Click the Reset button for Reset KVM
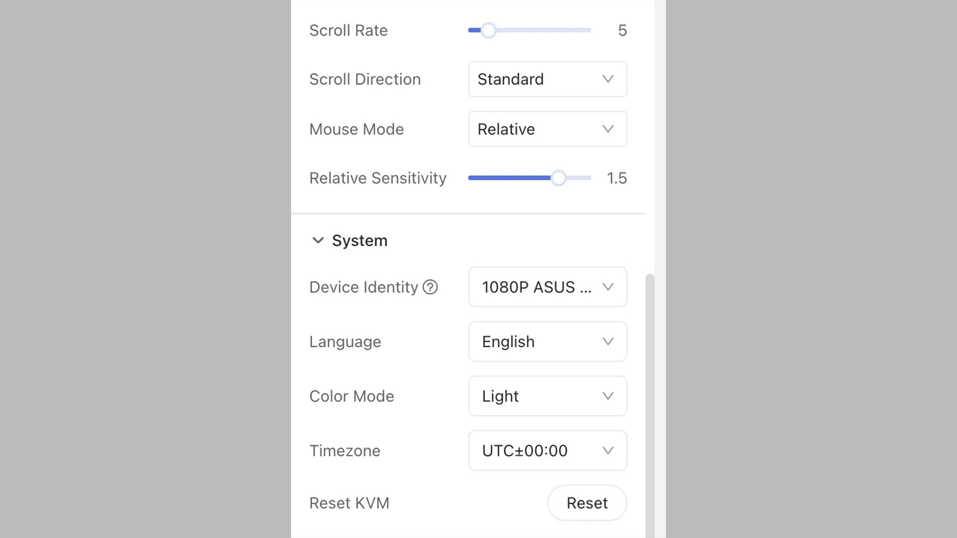 pos(587,503)
